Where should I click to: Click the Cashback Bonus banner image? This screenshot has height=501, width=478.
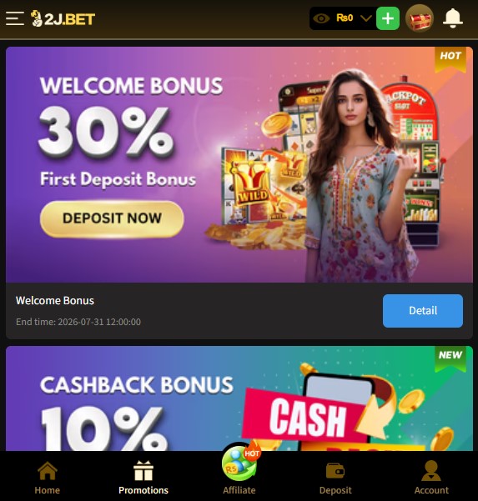tap(239, 398)
